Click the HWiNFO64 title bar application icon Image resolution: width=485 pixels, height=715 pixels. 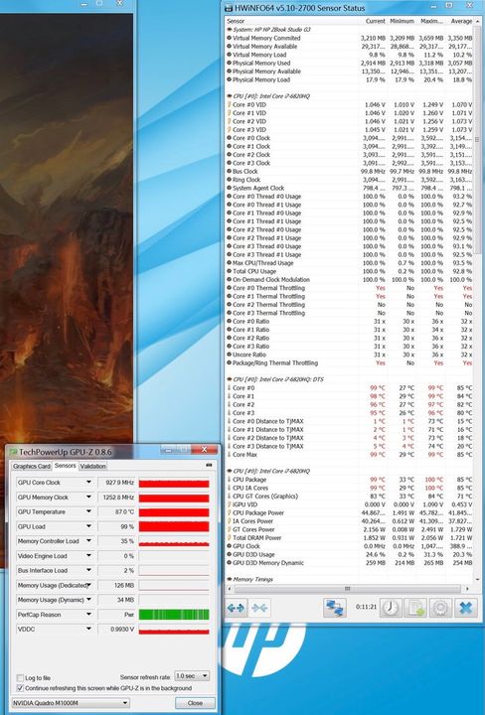coord(229,8)
